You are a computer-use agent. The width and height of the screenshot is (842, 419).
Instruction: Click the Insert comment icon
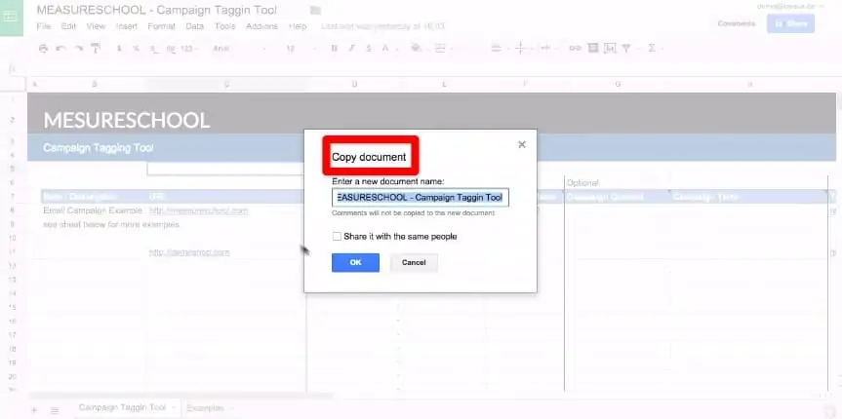tap(593, 49)
